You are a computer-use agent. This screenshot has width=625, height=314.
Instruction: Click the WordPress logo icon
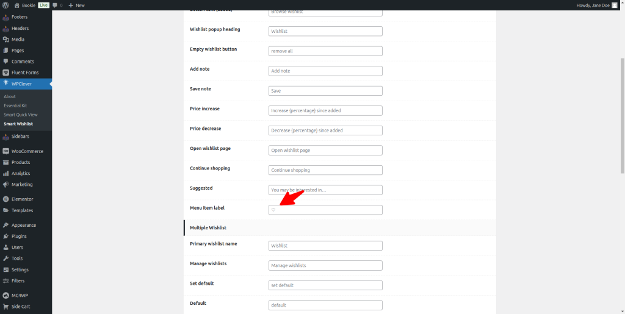pos(5,5)
